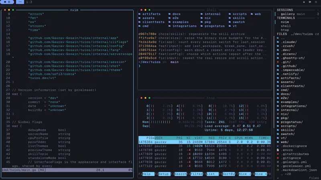Click the git icon beside .git/ in the sidebar

pos(278,62)
